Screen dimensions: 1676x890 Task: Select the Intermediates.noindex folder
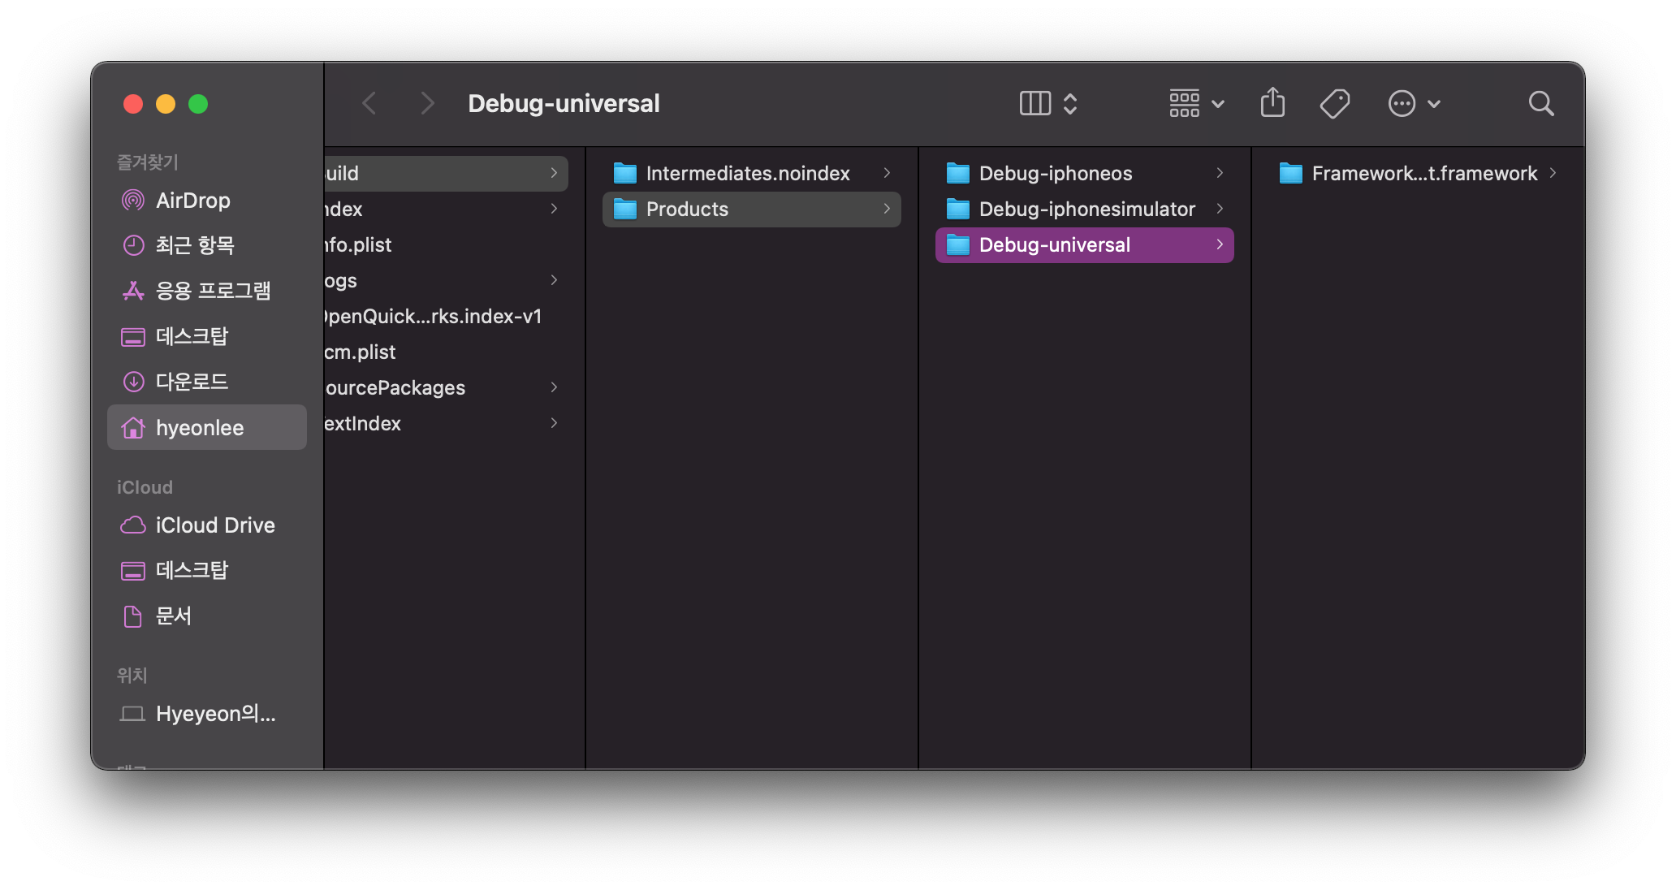(x=747, y=173)
